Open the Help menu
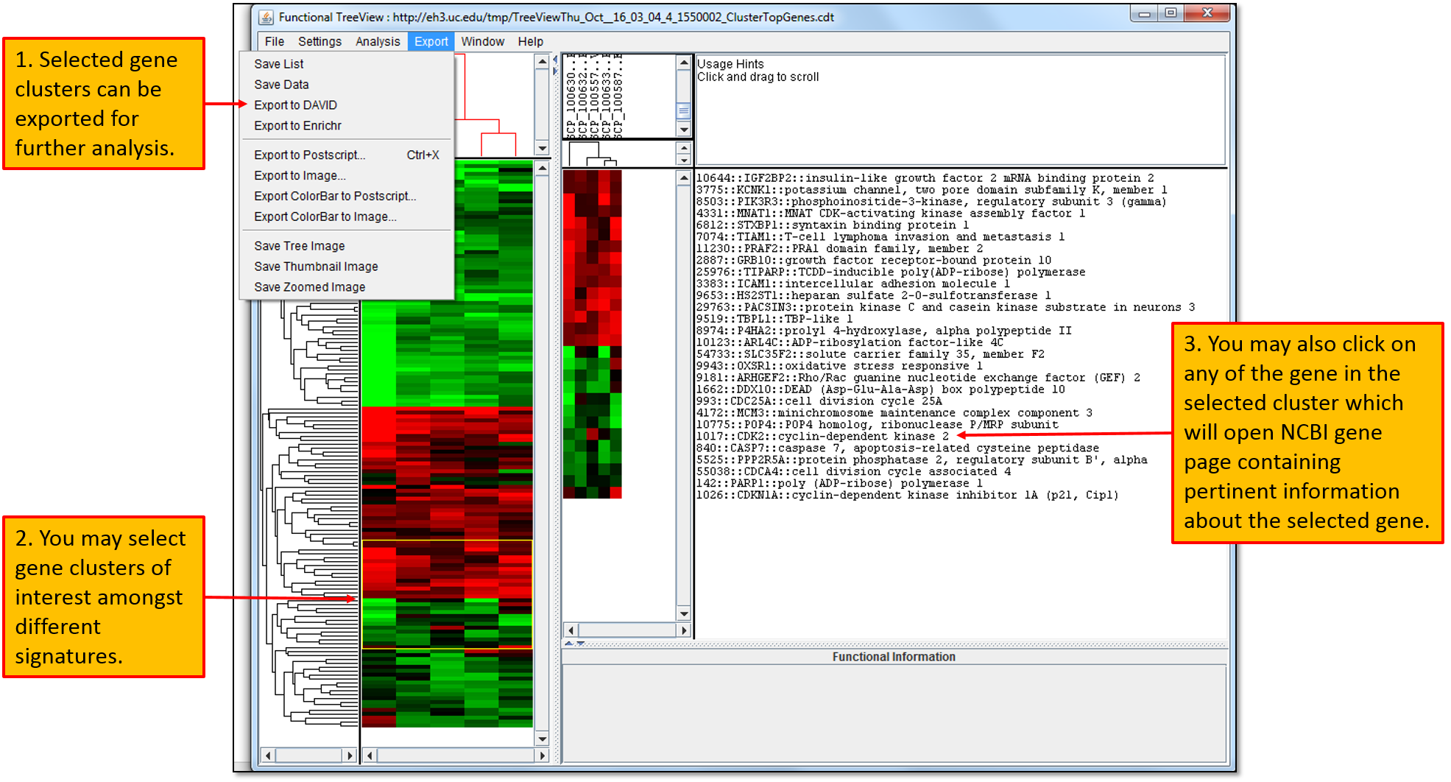 530,42
